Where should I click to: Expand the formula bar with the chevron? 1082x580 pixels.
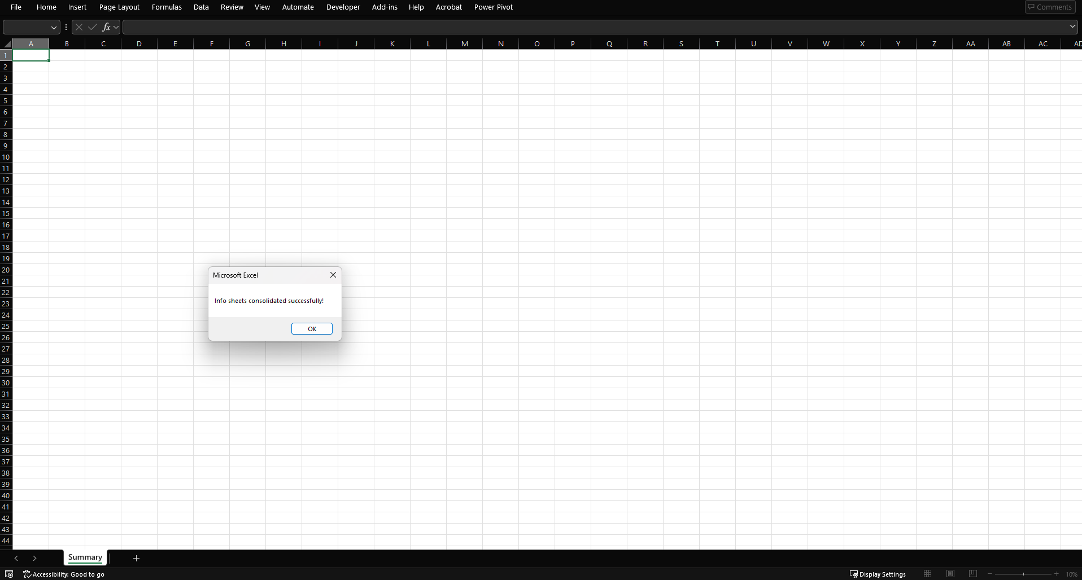pos(1072,27)
